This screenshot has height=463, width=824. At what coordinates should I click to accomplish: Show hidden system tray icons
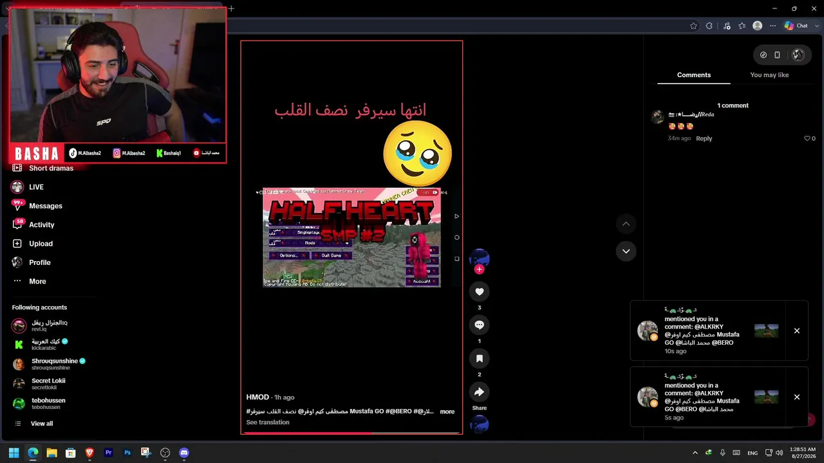coord(695,453)
